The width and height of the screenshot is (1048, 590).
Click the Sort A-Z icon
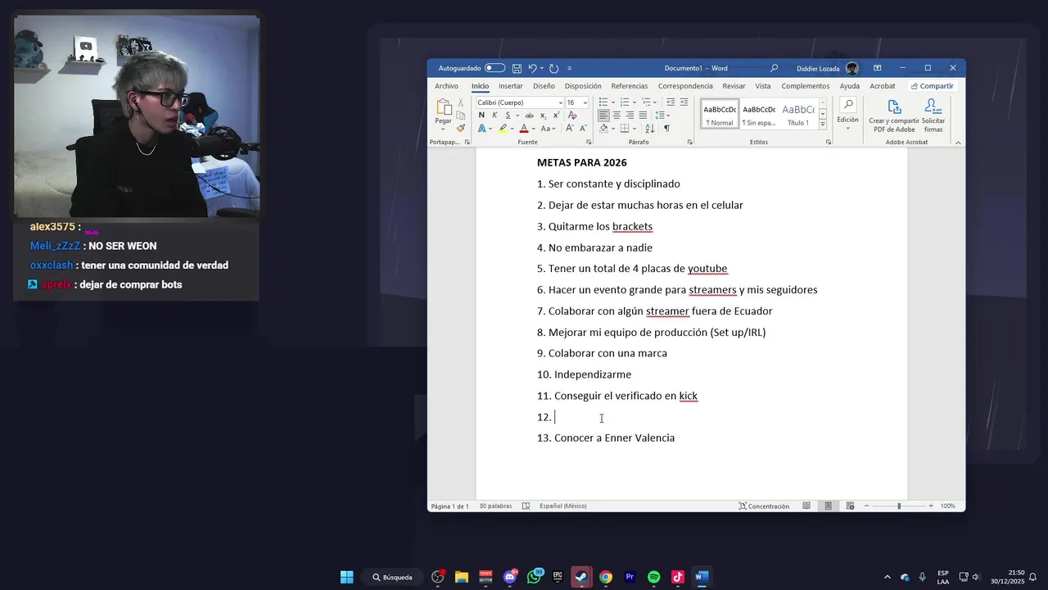click(x=650, y=129)
